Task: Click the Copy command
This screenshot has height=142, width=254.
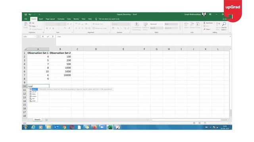Action: tap(33, 26)
